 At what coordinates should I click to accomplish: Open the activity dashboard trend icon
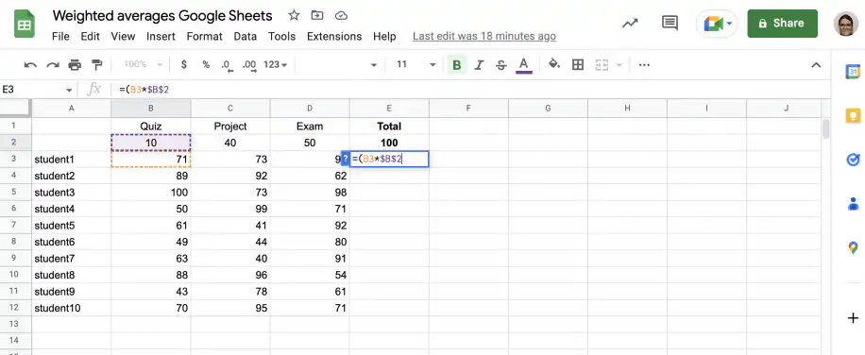tap(630, 24)
